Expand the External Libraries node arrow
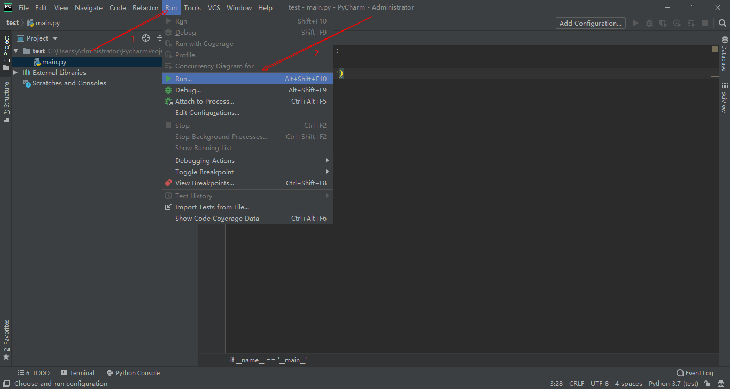 16,72
